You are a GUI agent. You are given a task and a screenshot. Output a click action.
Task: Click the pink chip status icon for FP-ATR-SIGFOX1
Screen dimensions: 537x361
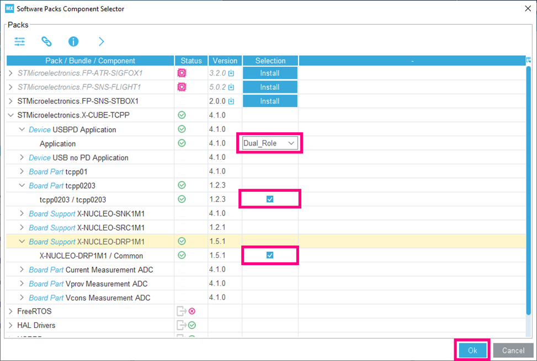click(x=182, y=73)
